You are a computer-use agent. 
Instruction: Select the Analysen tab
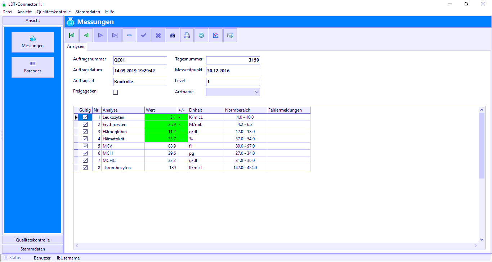click(76, 46)
